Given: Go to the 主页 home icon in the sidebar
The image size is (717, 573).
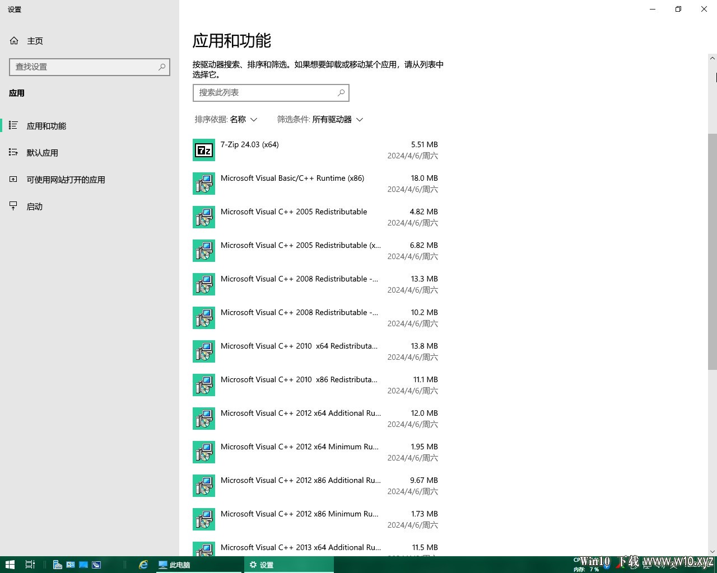Looking at the screenshot, I should [14, 41].
